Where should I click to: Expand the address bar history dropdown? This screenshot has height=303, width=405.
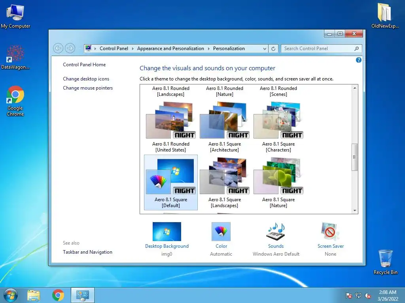point(265,49)
